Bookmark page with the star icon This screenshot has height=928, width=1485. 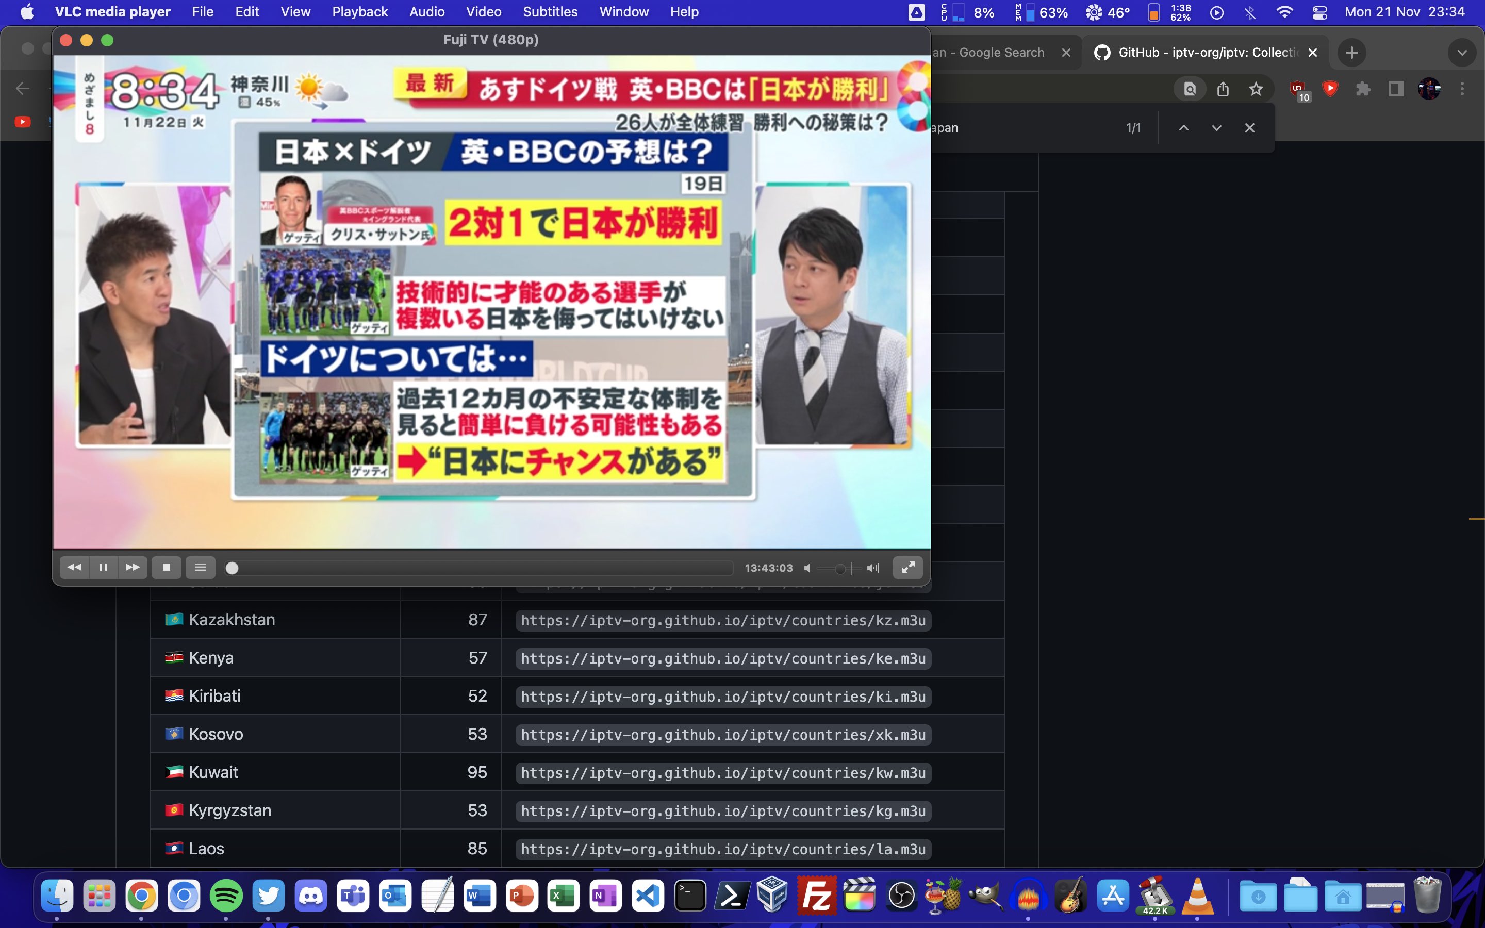click(1256, 89)
